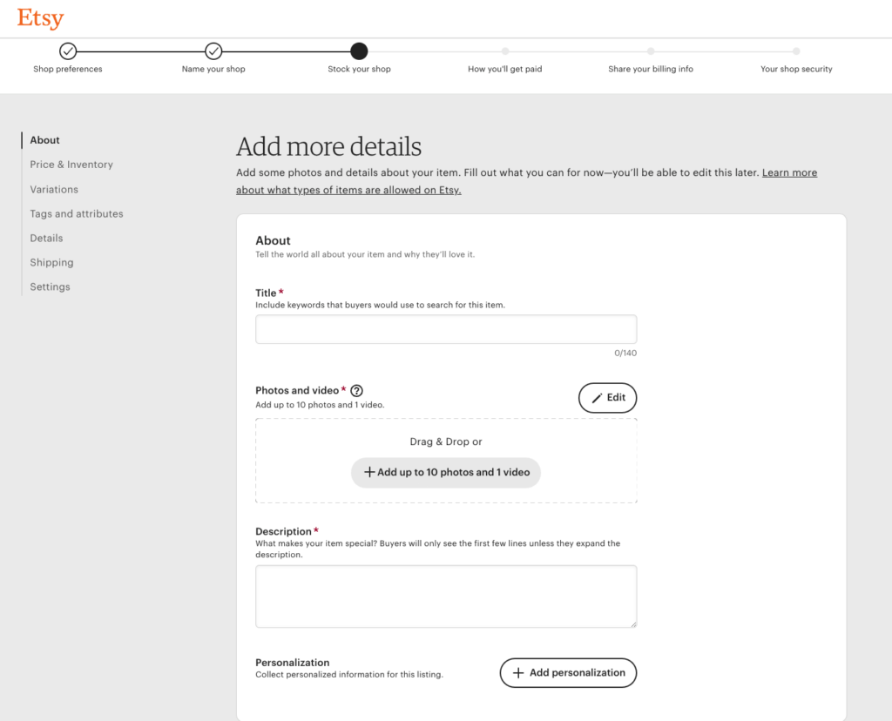The height and width of the screenshot is (721, 892).
Task: Click the checkmark on Name your shop step
Action: pyautogui.click(x=213, y=51)
